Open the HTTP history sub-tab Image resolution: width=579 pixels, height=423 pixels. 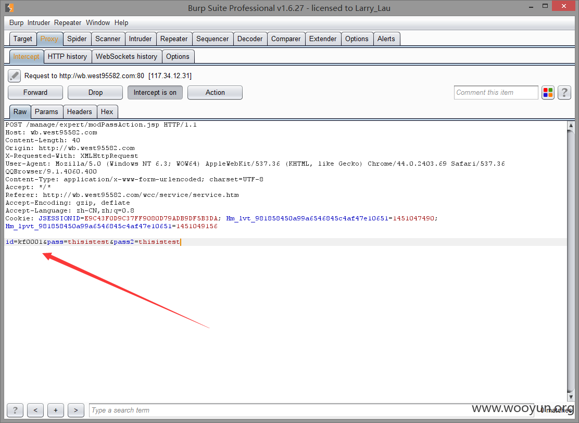tap(67, 57)
